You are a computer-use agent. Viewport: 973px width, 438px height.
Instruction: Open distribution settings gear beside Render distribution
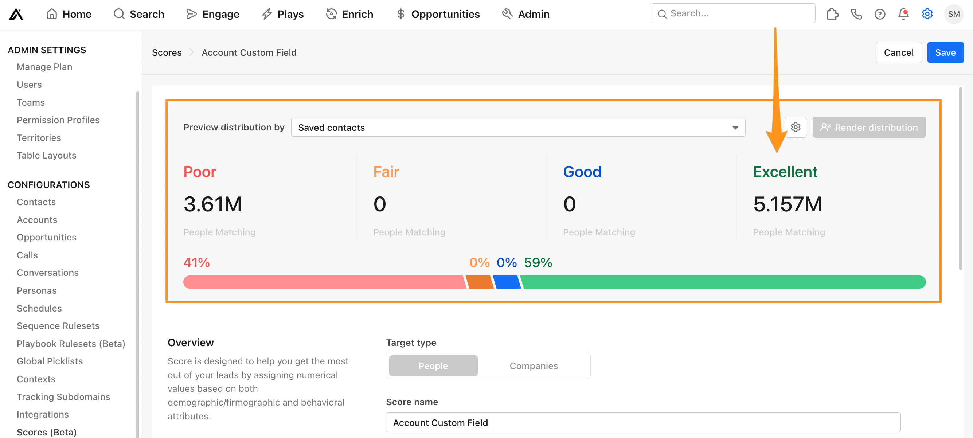click(796, 127)
